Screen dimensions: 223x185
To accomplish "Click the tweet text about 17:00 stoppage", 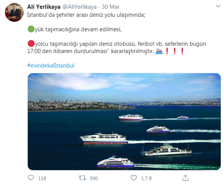I will 116,47.
